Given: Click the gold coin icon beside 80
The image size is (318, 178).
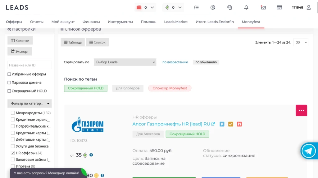Looking at the screenshot, I should click(96, 176).
